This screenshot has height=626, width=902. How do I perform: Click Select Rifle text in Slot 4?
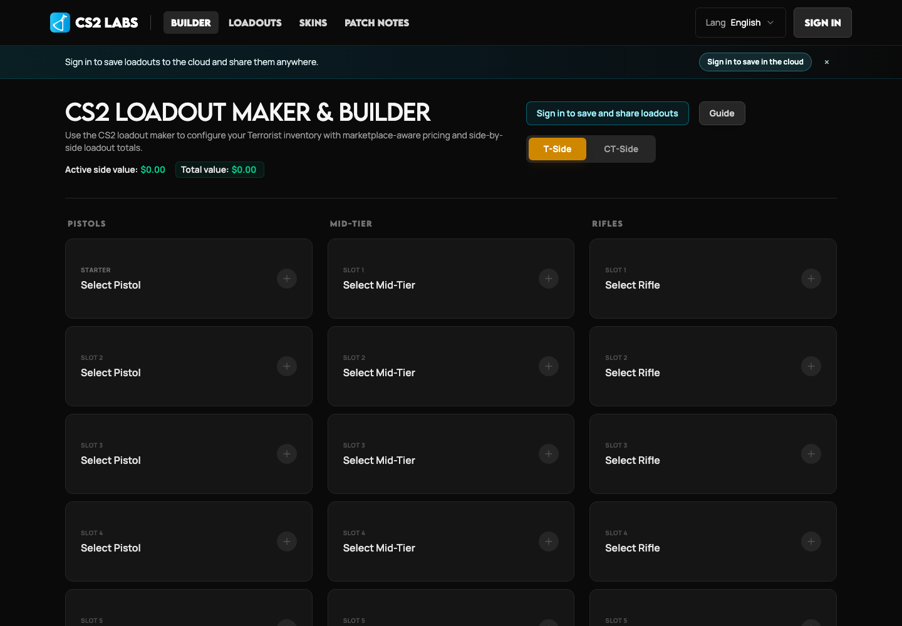[x=633, y=548]
